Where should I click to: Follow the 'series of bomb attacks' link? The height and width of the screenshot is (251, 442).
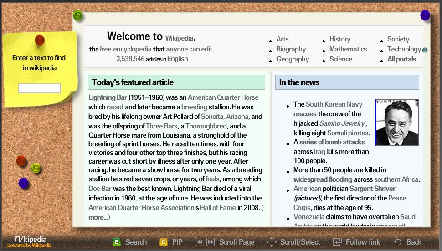click(x=332, y=142)
